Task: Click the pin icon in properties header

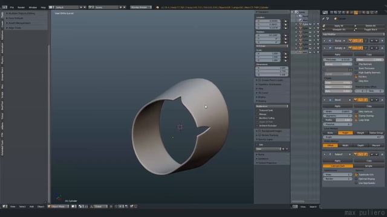Action: [324, 19]
